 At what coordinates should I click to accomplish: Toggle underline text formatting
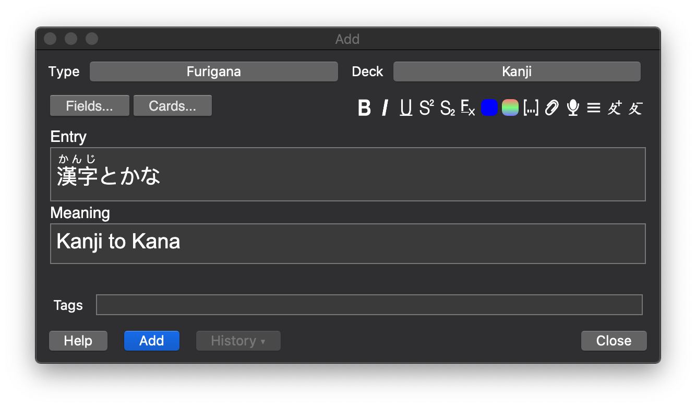click(406, 108)
